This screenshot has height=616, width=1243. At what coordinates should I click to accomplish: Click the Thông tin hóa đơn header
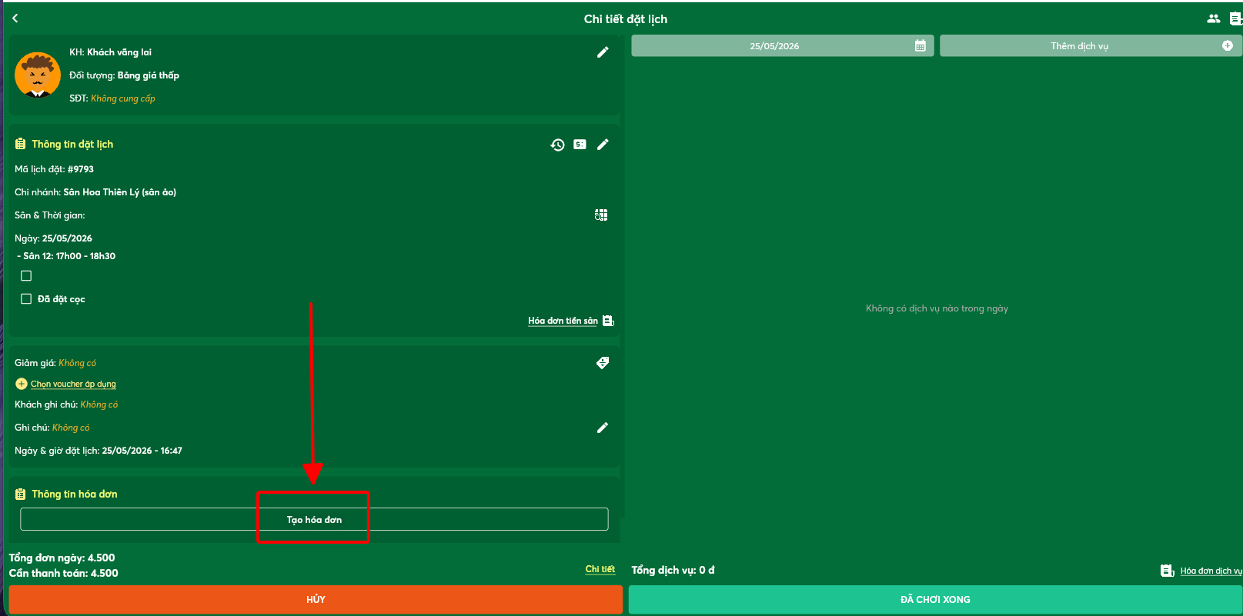(x=75, y=494)
